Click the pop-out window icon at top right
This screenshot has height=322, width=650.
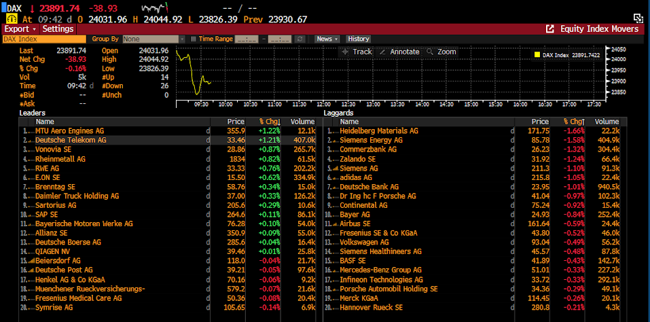(x=638, y=18)
